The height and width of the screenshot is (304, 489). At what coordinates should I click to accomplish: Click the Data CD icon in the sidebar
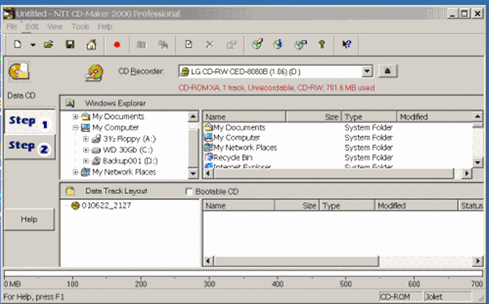coord(19,72)
